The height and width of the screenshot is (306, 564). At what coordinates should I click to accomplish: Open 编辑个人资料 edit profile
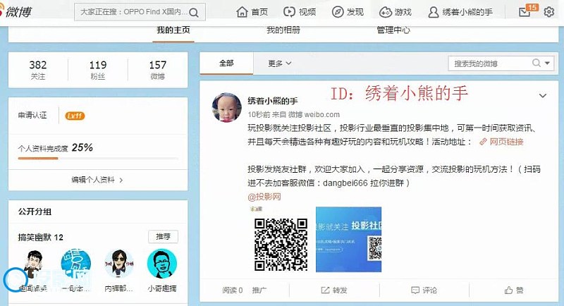(93, 180)
